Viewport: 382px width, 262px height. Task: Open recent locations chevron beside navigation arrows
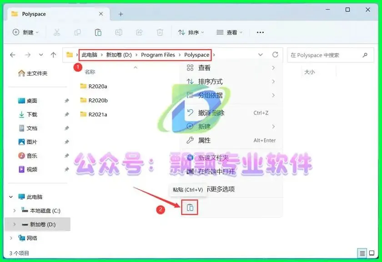[41, 55]
